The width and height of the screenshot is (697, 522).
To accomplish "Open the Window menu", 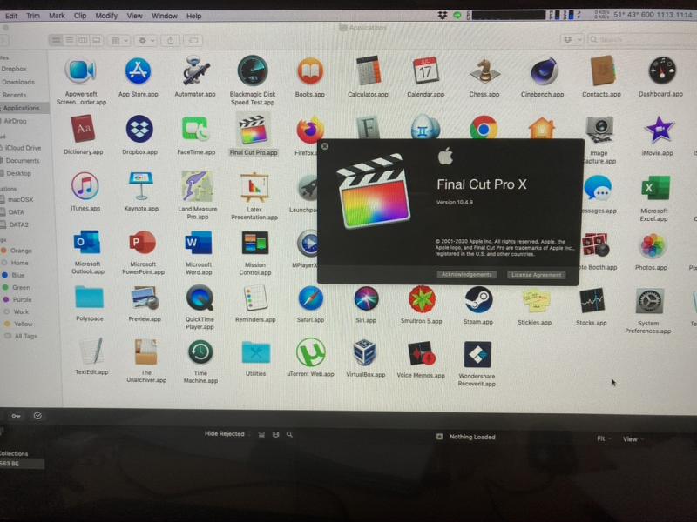I will 165,16.
